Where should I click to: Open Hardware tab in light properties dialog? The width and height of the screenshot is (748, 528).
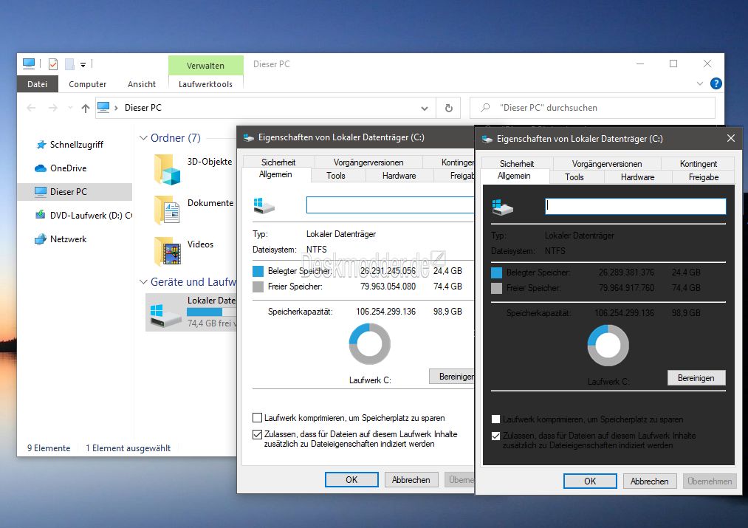(x=399, y=176)
